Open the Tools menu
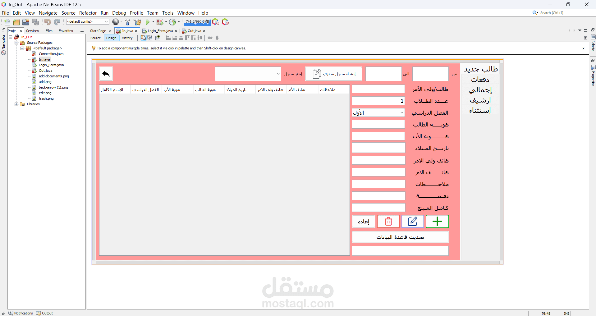The height and width of the screenshot is (316, 596). [x=168, y=13]
